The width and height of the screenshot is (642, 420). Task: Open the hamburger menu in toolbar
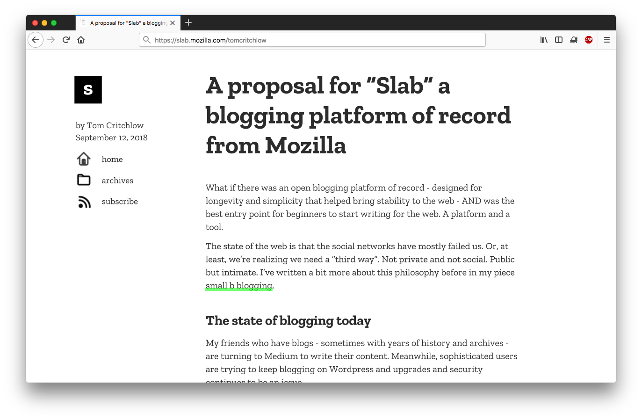(x=607, y=40)
